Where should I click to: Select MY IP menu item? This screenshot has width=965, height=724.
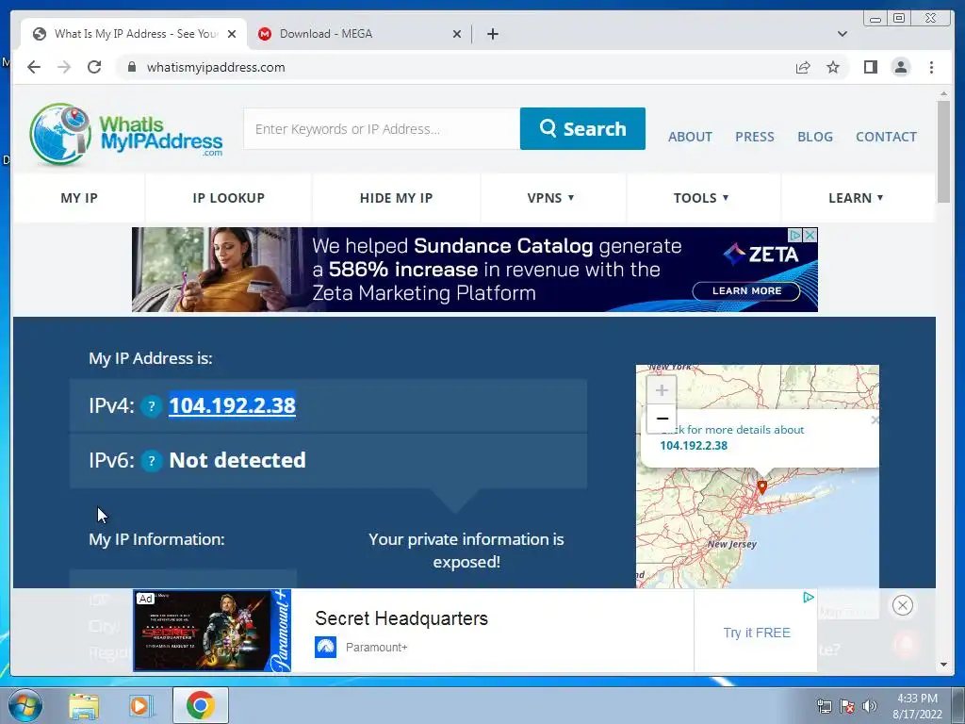pyautogui.click(x=79, y=198)
